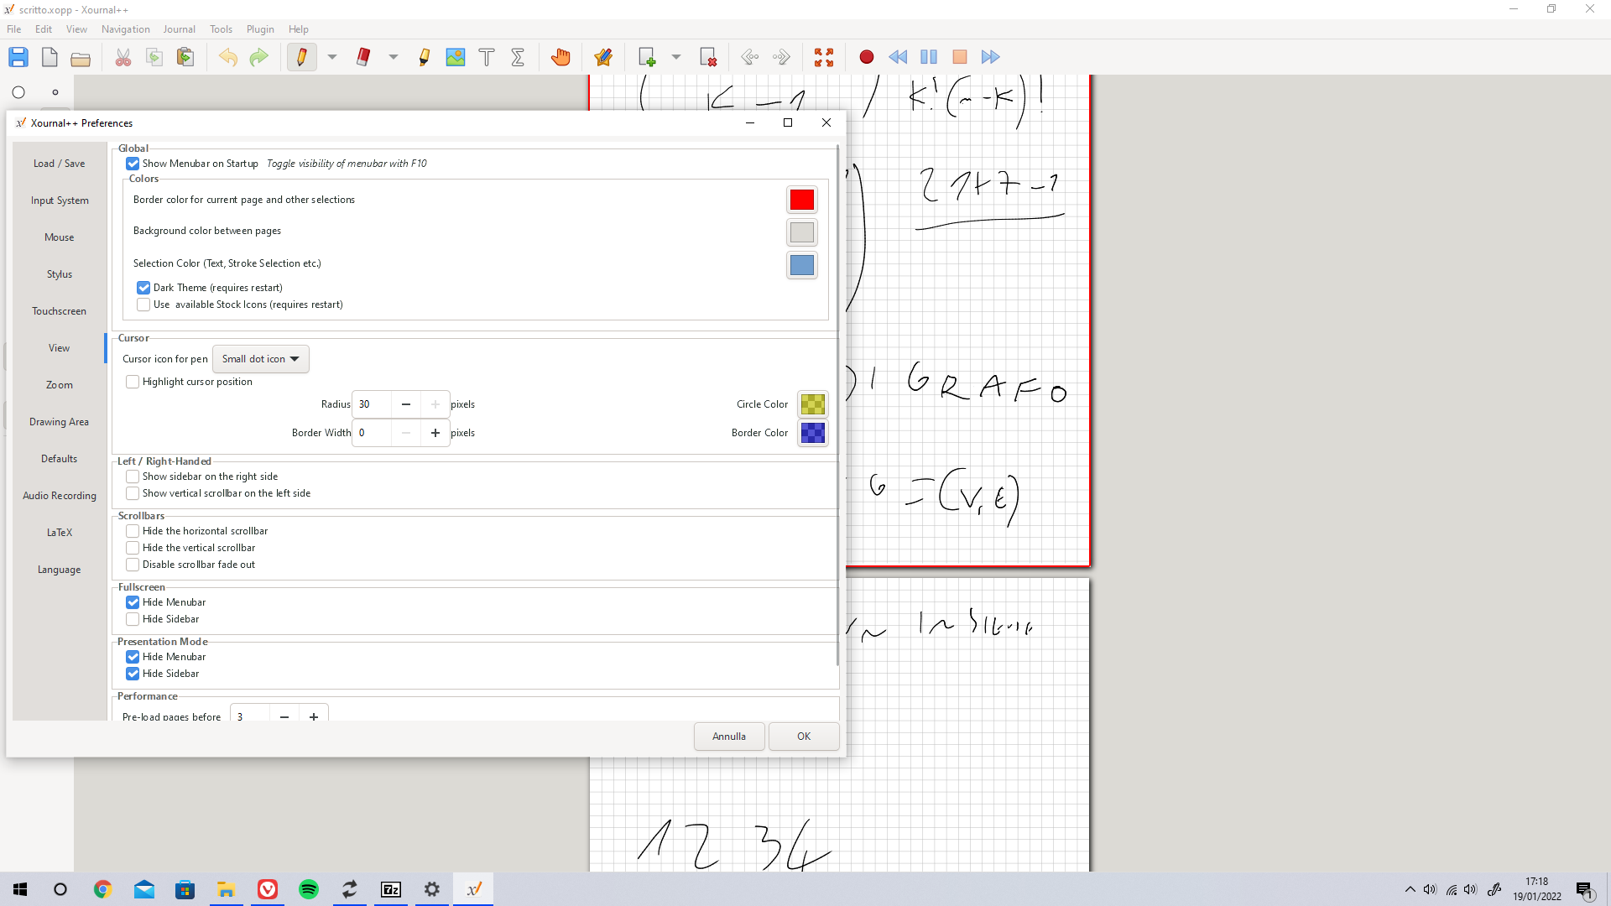Change Circle Color swatch

812,404
